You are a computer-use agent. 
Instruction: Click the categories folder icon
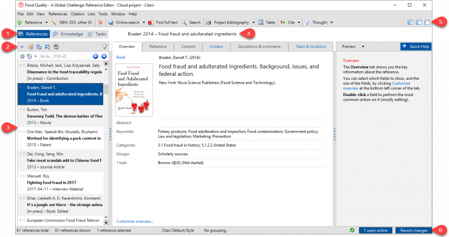click(39, 47)
